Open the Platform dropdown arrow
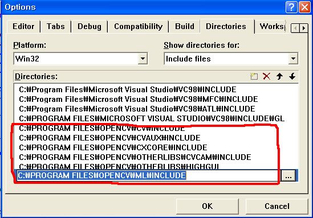This screenshot has width=313, height=218. [x=143, y=59]
